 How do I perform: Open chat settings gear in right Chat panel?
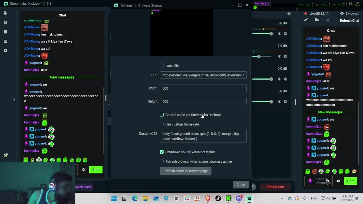tap(338, 181)
